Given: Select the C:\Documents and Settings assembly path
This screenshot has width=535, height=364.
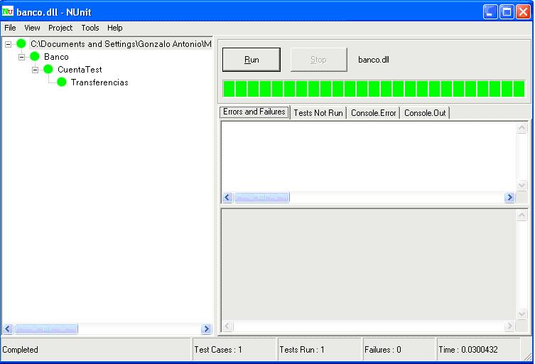Looking at the screenshot, I should click(x=121, y=43).
